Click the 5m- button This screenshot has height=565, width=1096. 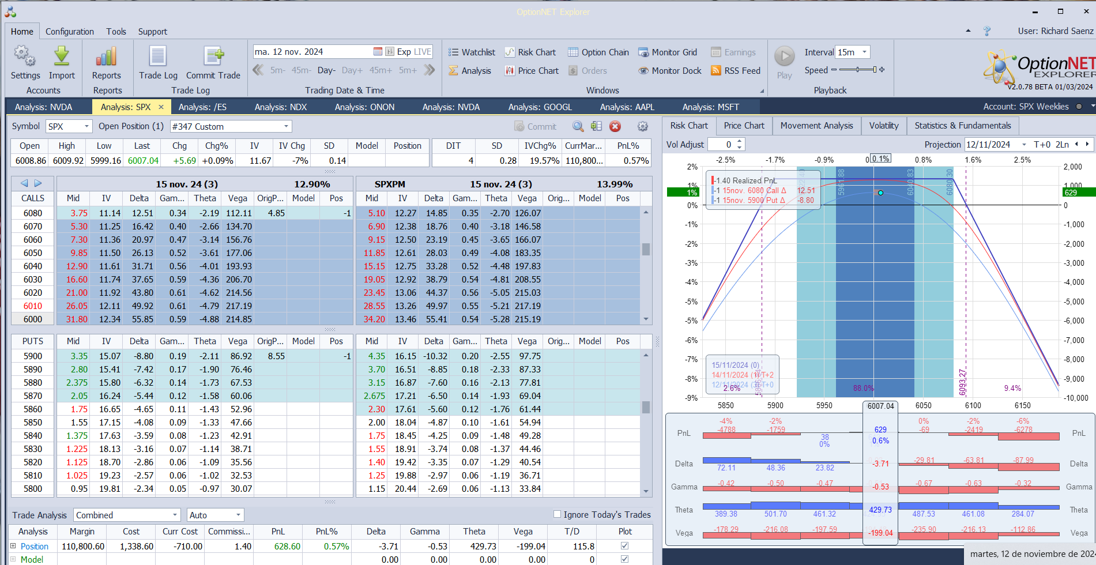tap(278, 70)
